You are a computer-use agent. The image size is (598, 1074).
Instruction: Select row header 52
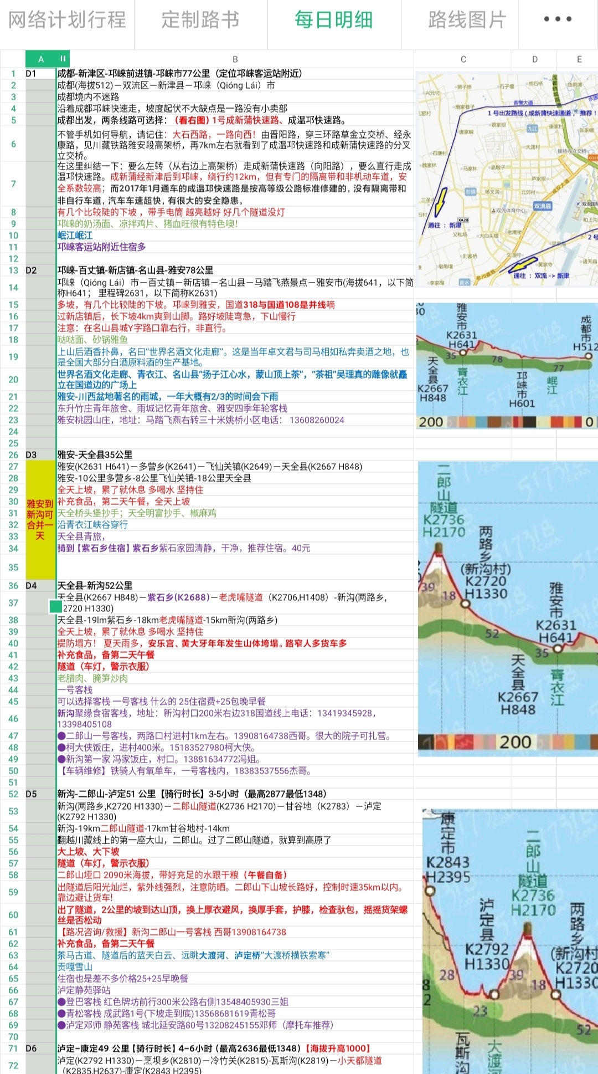[x=13, y=794]
